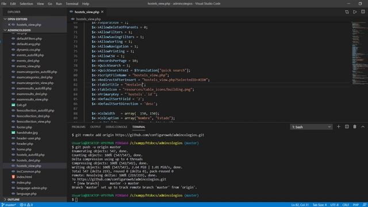This screenshot has width=368, height=207.
Task: Open feescollection_autofill.php in explorer
Action: [x=35, y=110]
